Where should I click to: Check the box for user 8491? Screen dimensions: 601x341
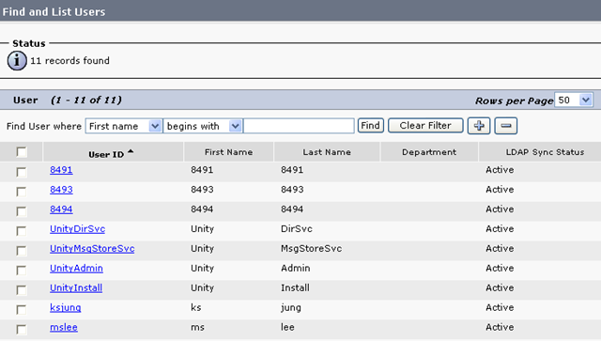(22, 172)
